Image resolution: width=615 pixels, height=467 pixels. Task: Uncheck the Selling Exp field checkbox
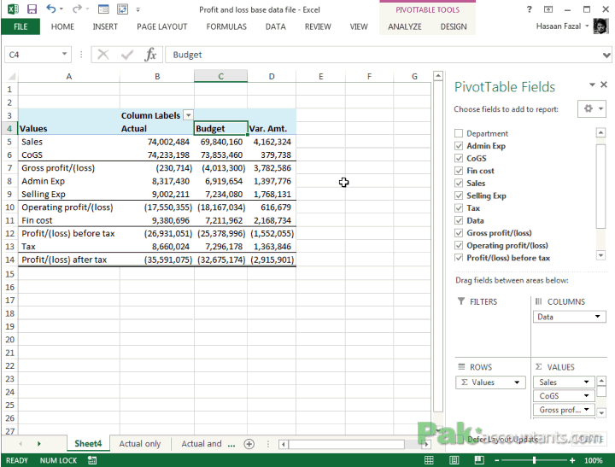click(459, 196)
